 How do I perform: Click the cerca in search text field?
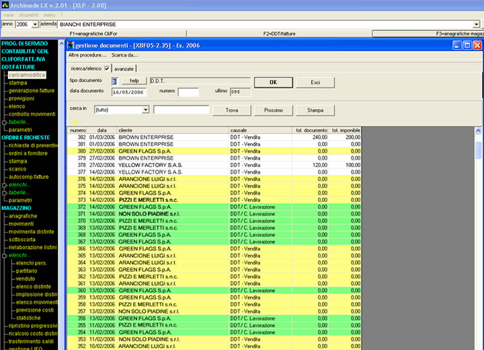tap(182, 110)
